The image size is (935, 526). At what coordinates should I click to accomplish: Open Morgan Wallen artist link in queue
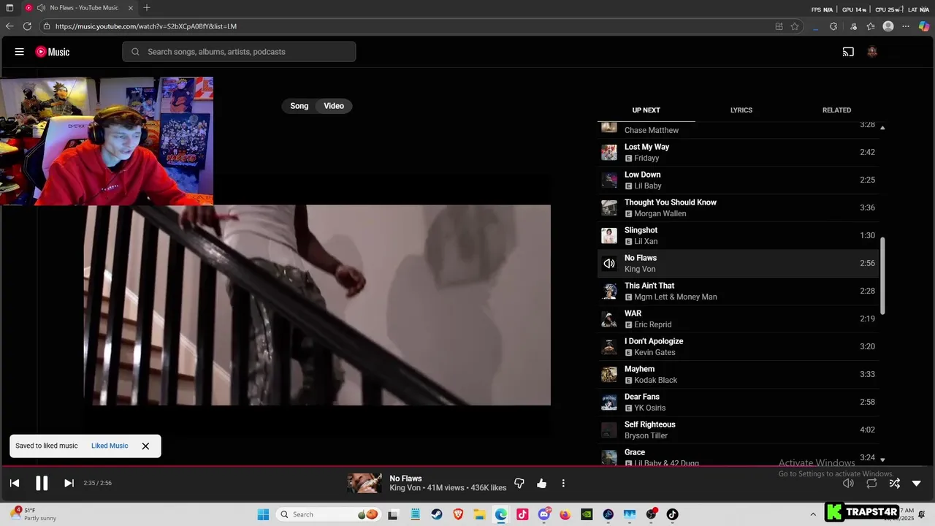click(x=660, y=213)
